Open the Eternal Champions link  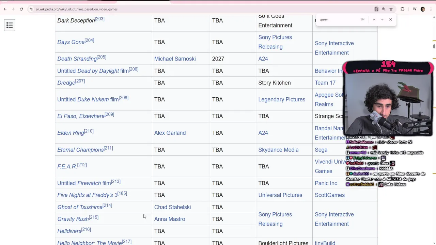80,150
